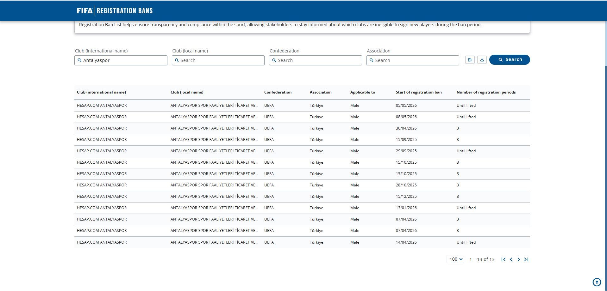Click the period count 3 in 15/12/2025 row
Viewport: 607px width, 291px height.
click(x=458, y=197)
